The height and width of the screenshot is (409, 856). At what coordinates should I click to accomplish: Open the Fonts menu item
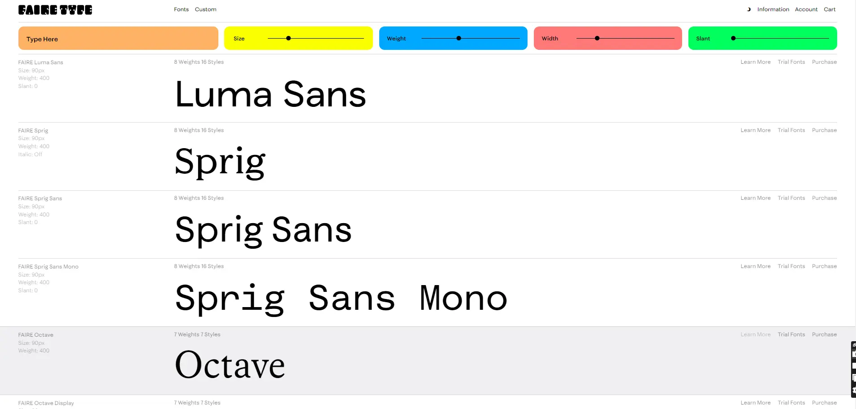tap(182, 9)
